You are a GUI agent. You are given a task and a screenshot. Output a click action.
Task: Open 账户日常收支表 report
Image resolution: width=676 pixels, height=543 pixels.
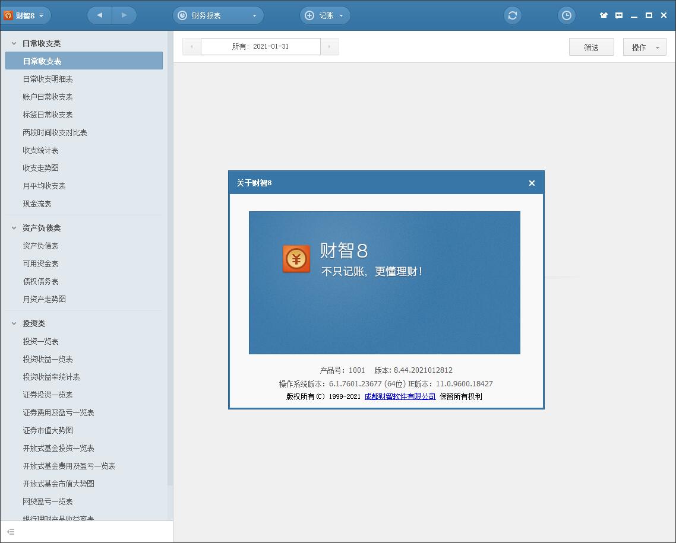pyautogui.click(x=48, y=97)
